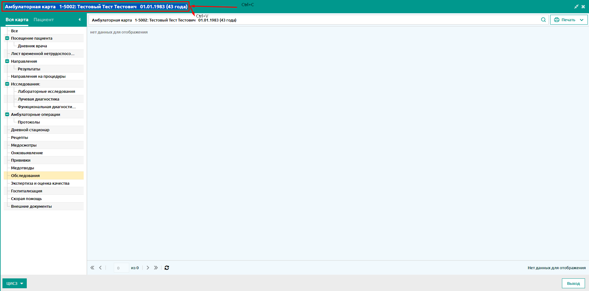This screenshot has width=589, height=291.
Task: Click the next page arrow
Action: point(148,268)
